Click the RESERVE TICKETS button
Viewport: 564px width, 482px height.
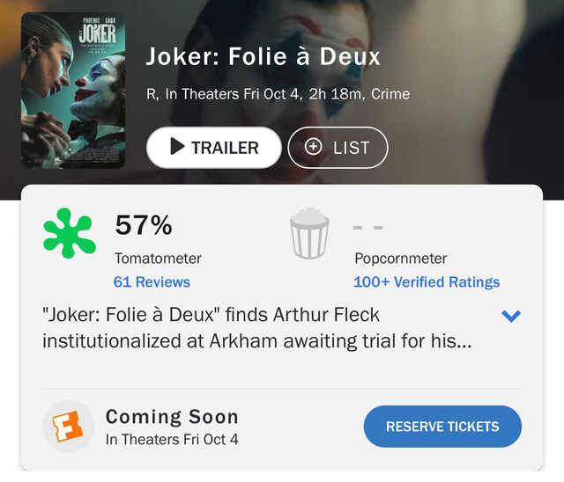(x=442, y=427)
